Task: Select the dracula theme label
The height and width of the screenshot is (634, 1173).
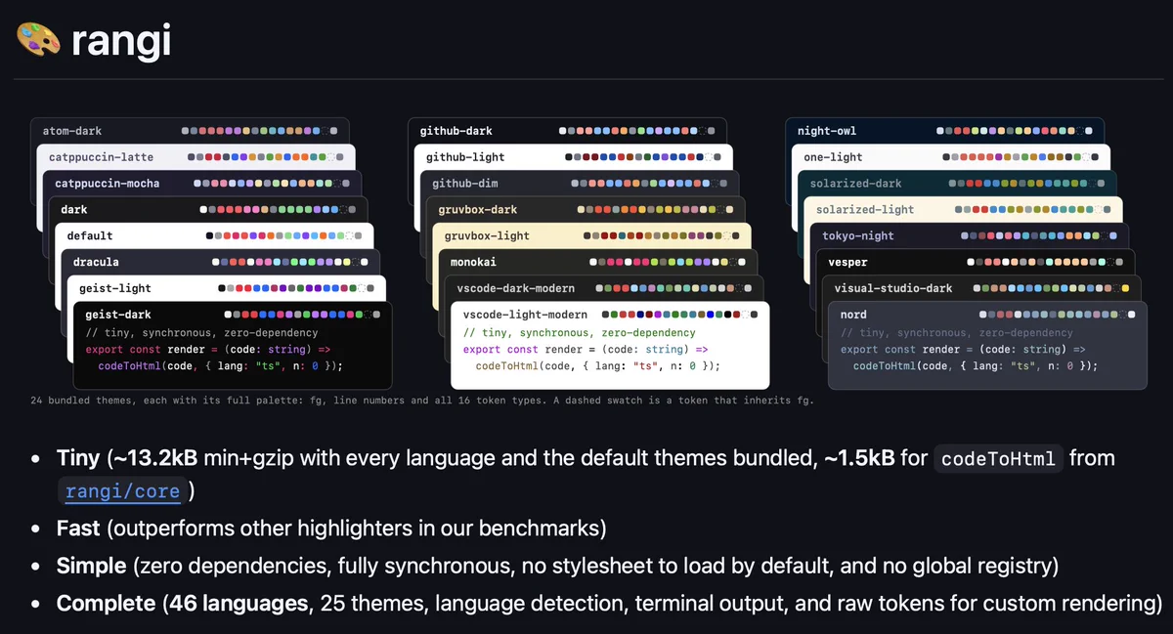Action: (x=96, y=262)
